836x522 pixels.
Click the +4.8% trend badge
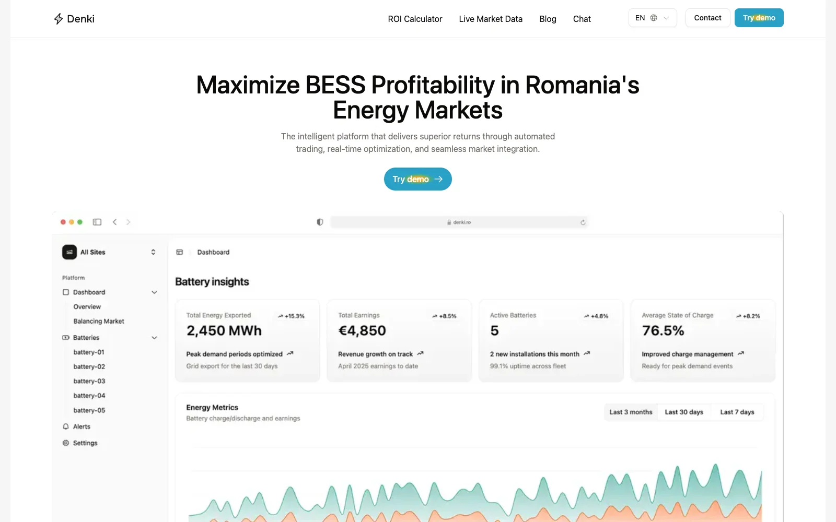click(x=596, y=316)
